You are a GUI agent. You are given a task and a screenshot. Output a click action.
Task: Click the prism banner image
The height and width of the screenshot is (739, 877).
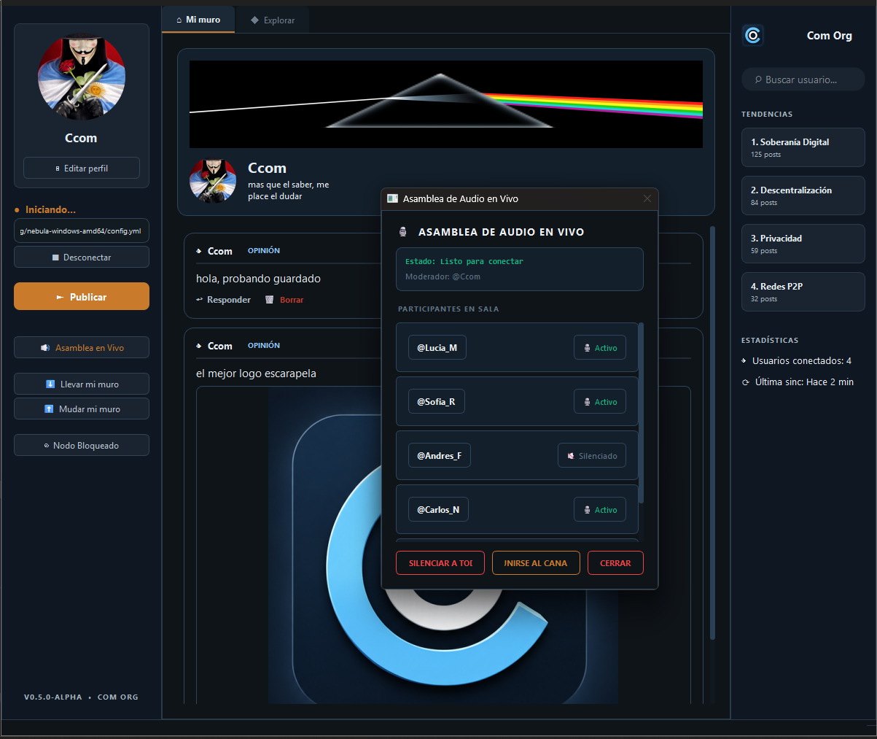pyautogui.click(x=446, y=104)
